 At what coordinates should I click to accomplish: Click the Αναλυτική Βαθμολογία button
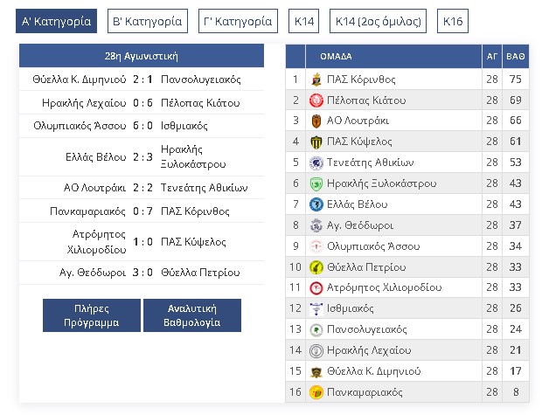[192, 315]
